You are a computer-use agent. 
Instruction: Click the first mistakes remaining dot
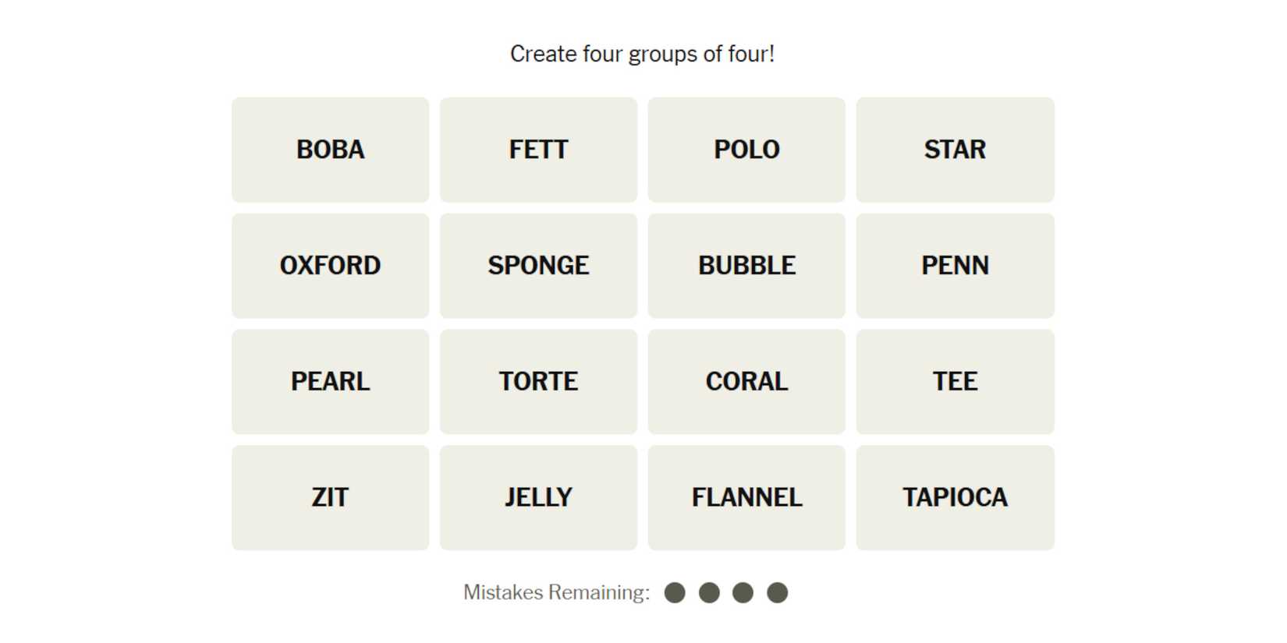pos(675,593)
